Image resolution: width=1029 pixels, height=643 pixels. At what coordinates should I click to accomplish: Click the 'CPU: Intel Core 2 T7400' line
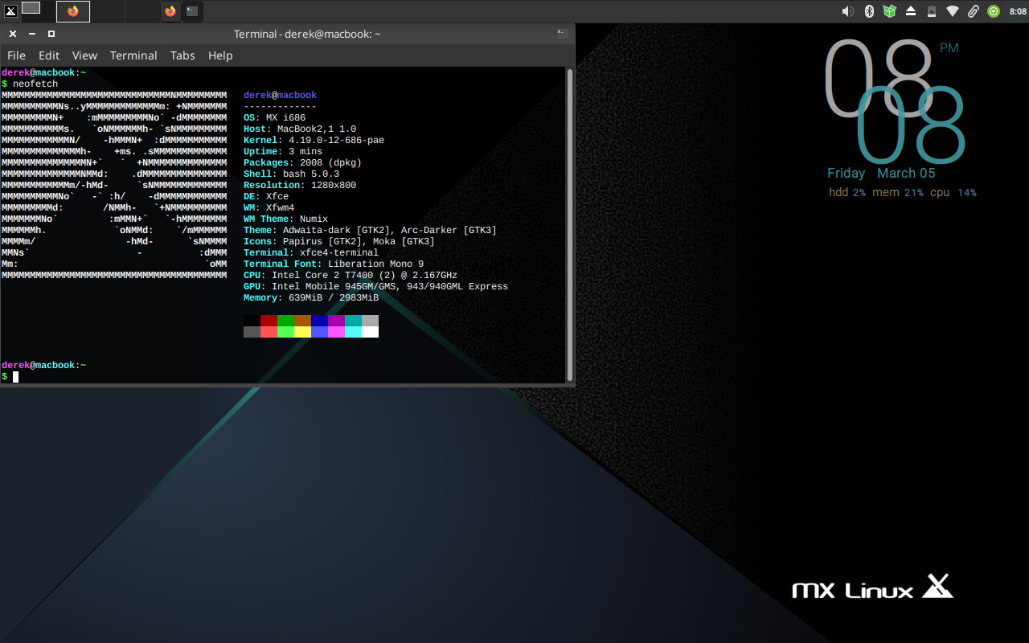(351, 275)
